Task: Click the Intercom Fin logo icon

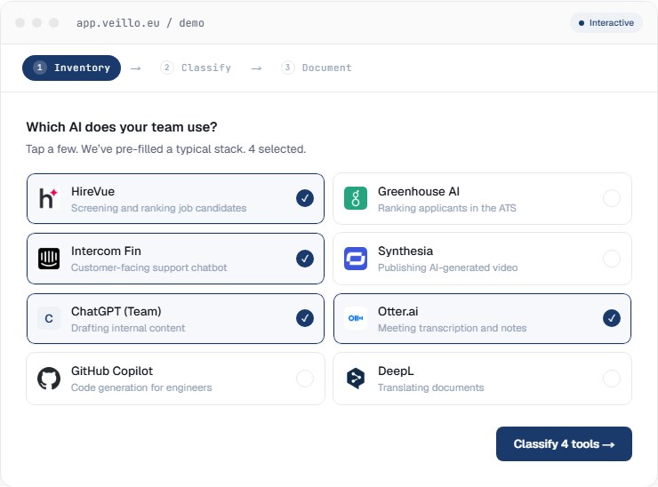Action: [49, 259]
